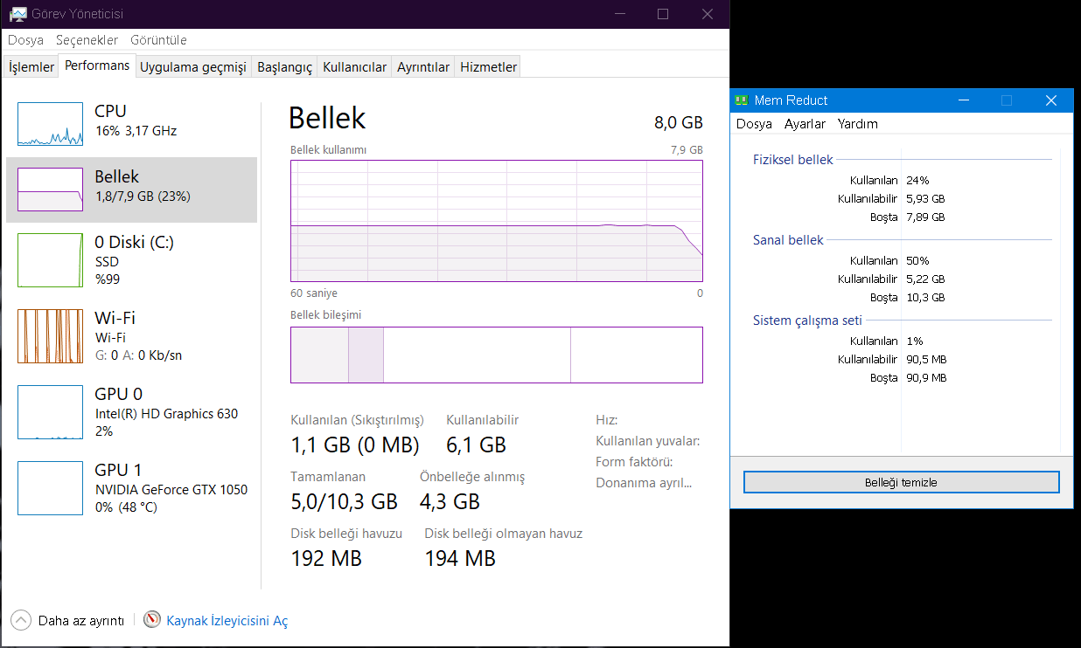Select the Disk 0 (C:) graph thumbnail
Image resolution: width=1081 pixels, height=648 pixels.
click(x=50, y=260)
